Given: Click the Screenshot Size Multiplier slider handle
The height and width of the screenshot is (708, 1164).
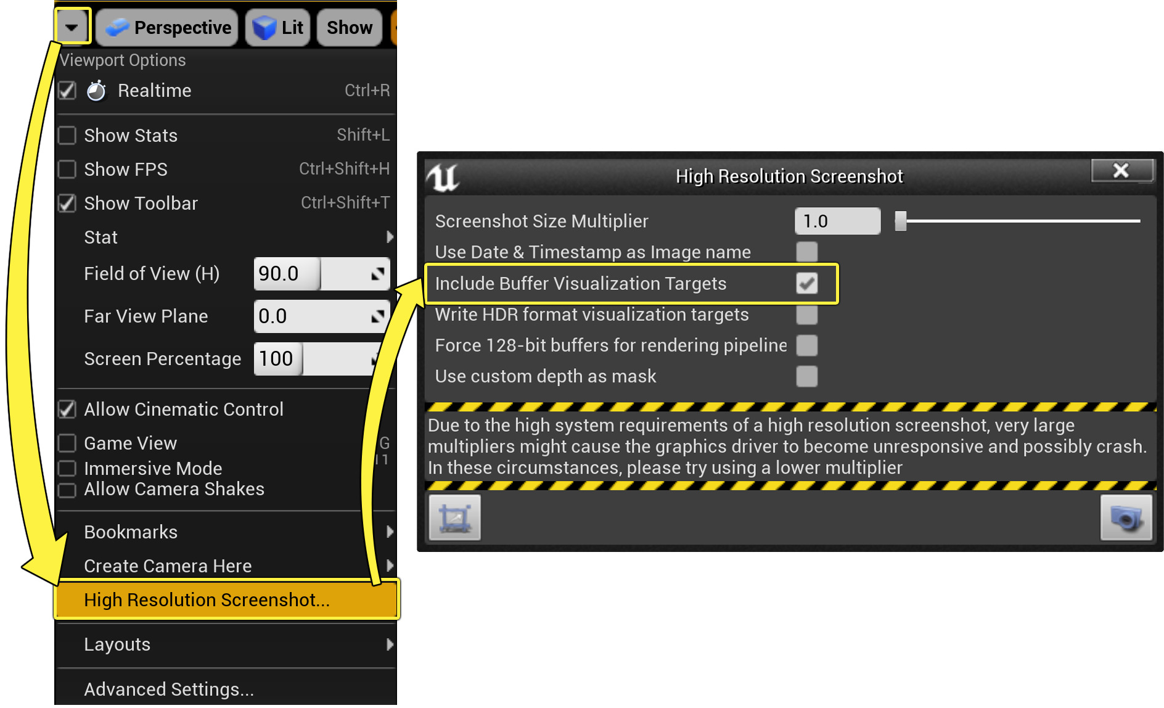Looking at the screenshot, I should [901, 221].
